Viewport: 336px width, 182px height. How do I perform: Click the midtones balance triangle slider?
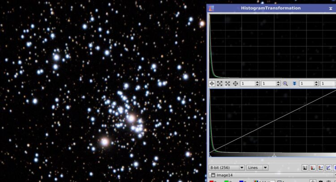274,156
